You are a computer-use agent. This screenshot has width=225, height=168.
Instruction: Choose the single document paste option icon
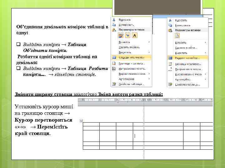[177, 36]
